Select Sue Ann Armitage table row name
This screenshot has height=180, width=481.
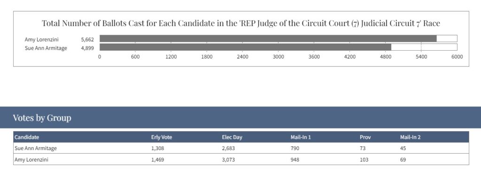(36, 149)
